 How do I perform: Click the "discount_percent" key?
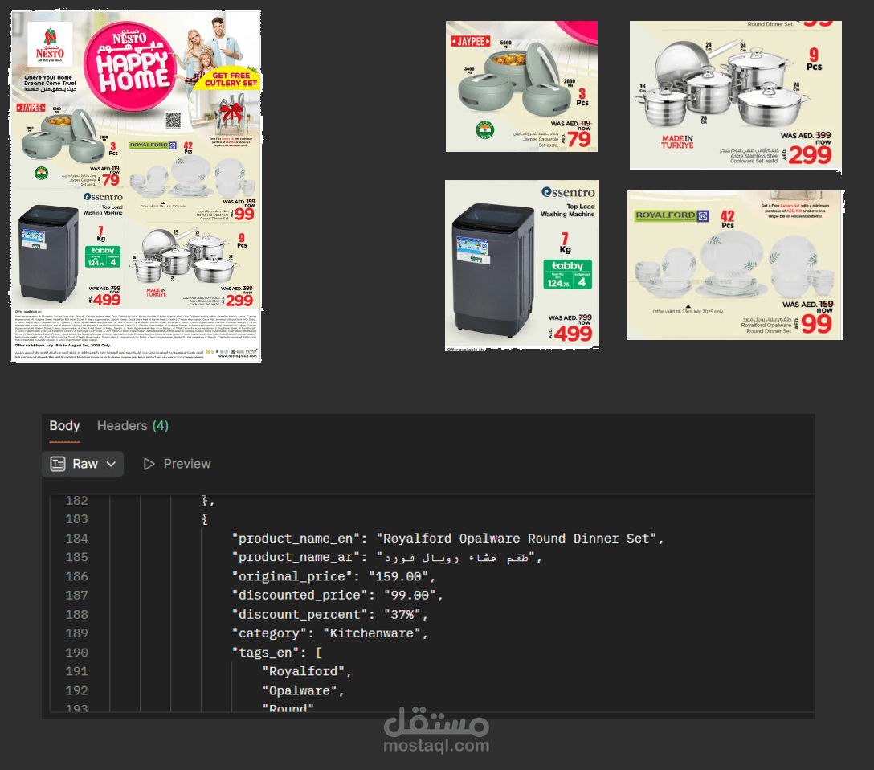coord(300,615)
